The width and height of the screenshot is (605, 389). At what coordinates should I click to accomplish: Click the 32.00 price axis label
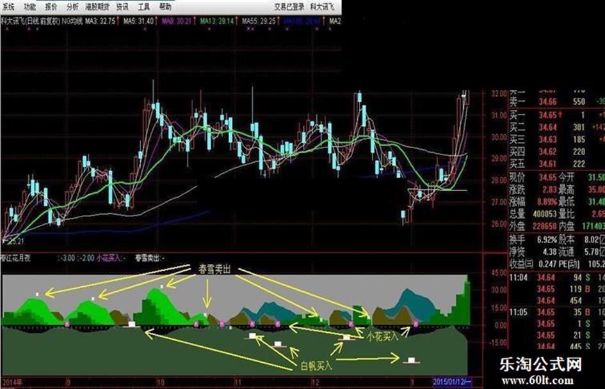pos(499,94)
